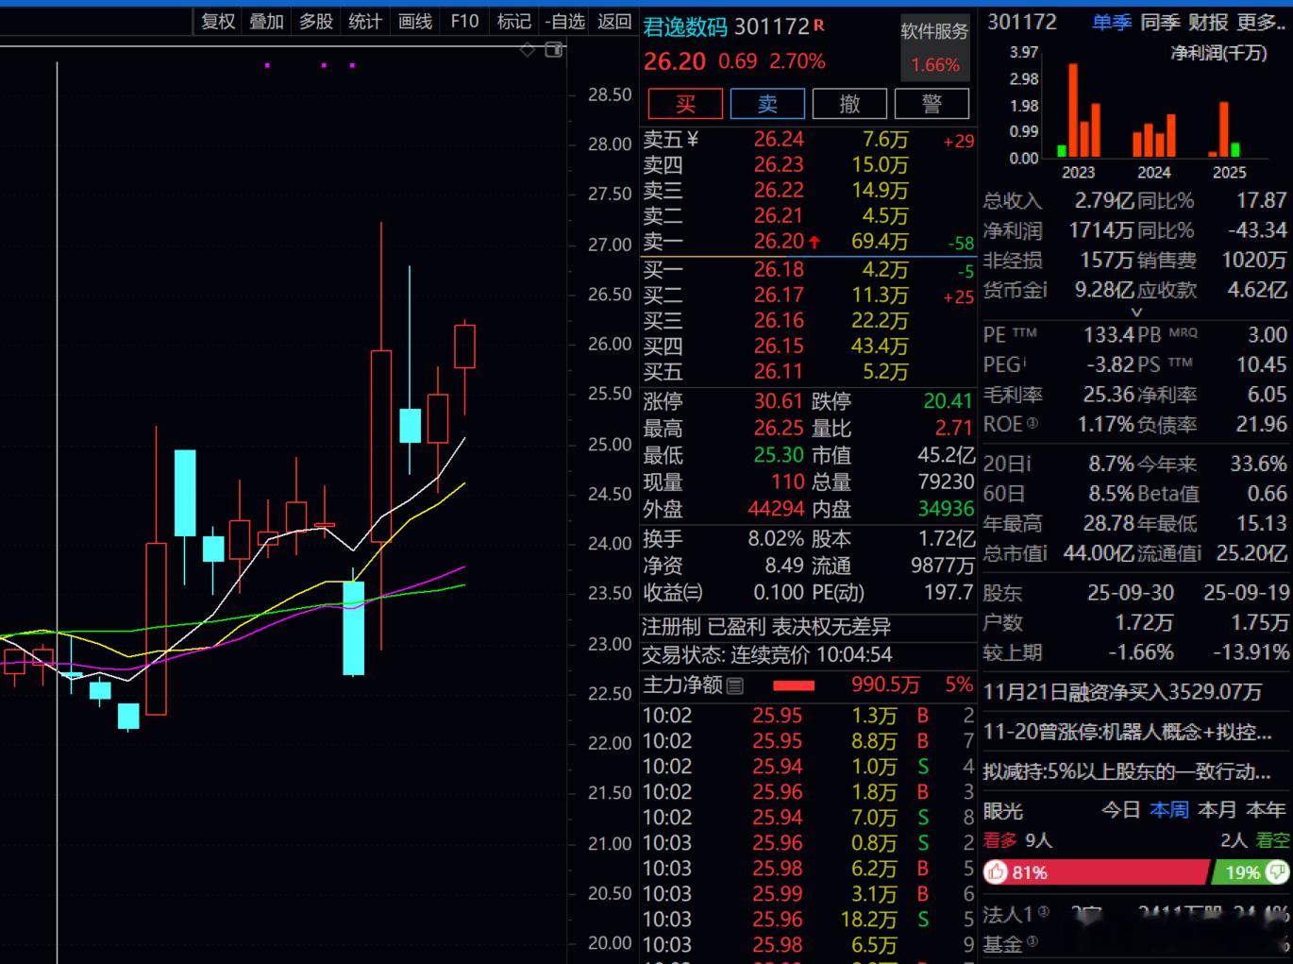Expand the financial data chevron below 货币金
The image size is (1293, 964).
(1136, 312)
